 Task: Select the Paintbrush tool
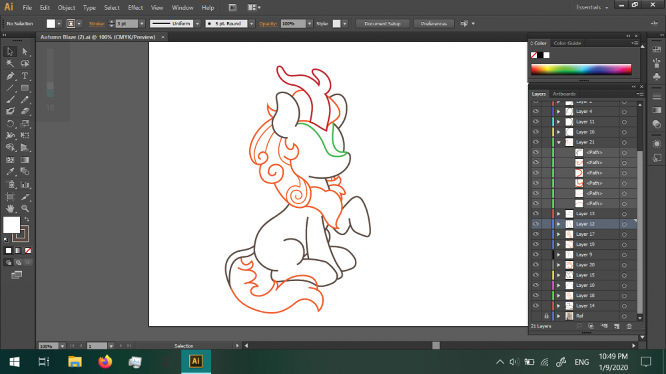click(x=10, y=100)
